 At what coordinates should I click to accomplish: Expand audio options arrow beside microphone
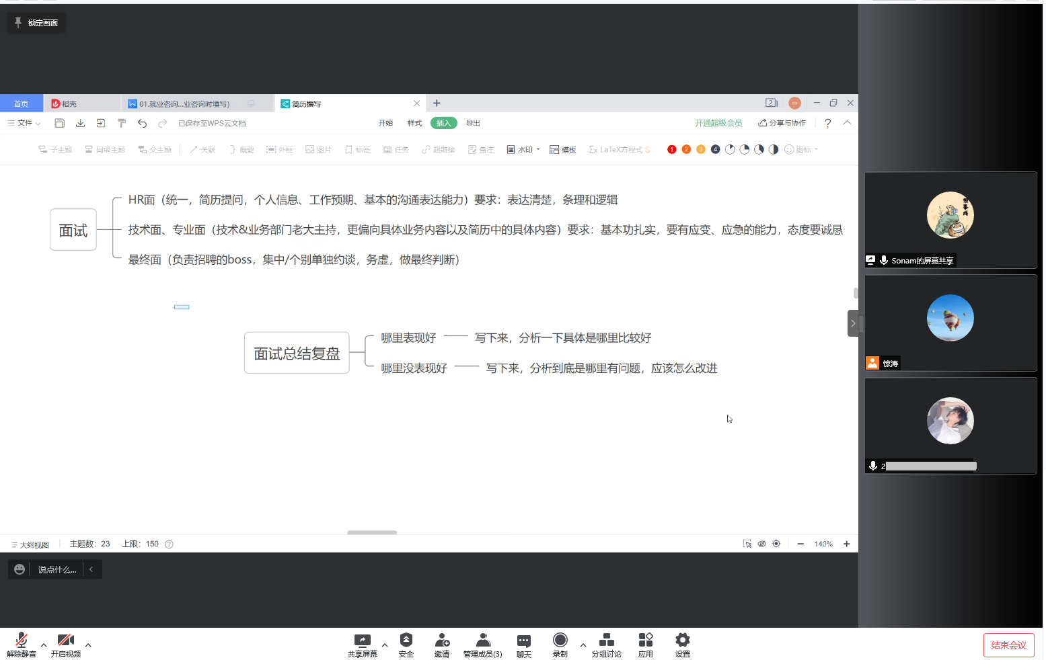(44, 645)
